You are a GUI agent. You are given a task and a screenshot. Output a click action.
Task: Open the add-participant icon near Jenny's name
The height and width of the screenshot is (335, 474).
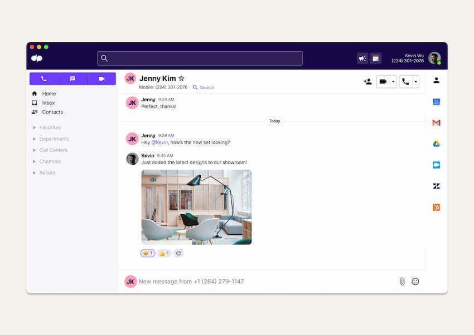367,81
